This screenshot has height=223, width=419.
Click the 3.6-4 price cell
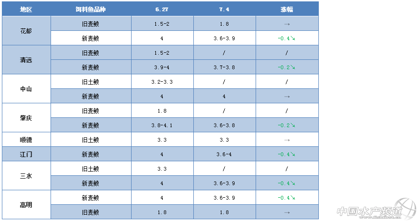[x=224, y=154]
